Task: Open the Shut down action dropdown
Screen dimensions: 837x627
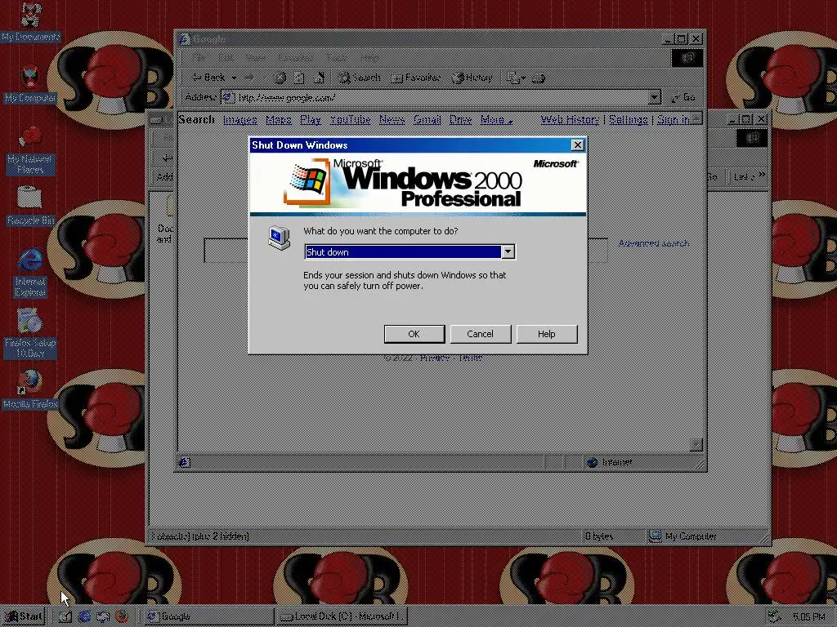Action: (x=508, y=252)
